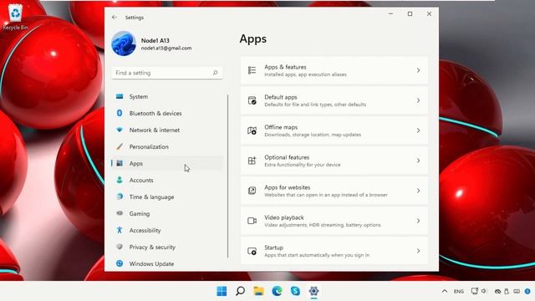Select the Gaming controller icon

[120, 213]
